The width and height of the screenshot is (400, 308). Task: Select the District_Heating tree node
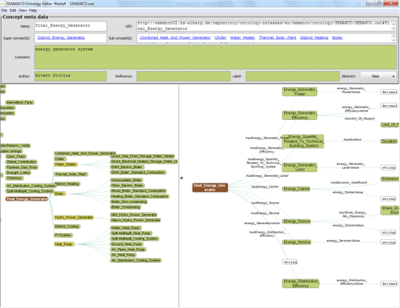point(67,184)
